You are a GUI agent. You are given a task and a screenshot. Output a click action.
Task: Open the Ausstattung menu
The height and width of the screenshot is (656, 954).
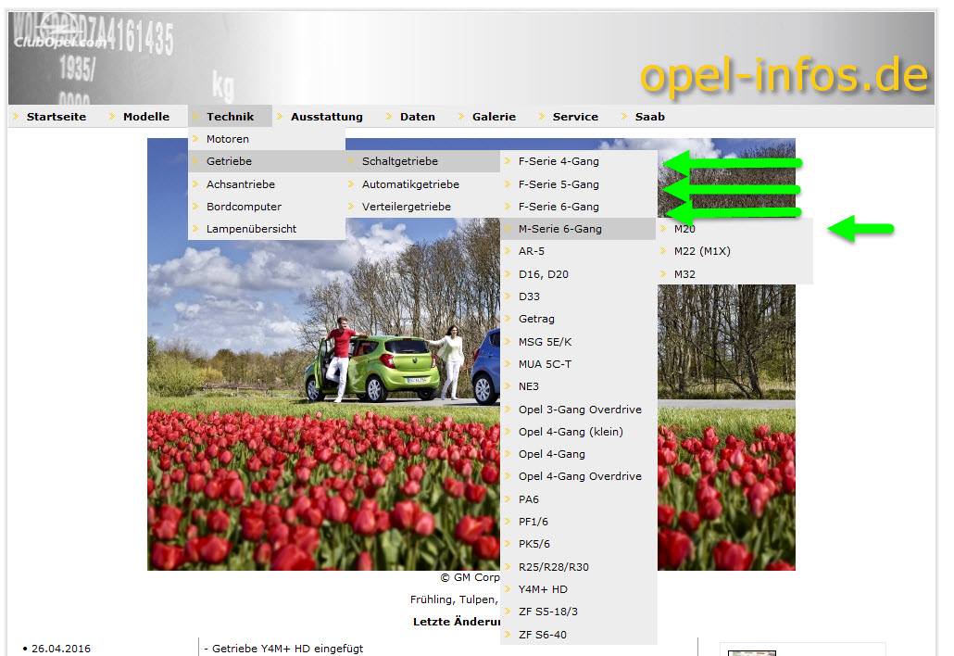click(x=327, y=116)
